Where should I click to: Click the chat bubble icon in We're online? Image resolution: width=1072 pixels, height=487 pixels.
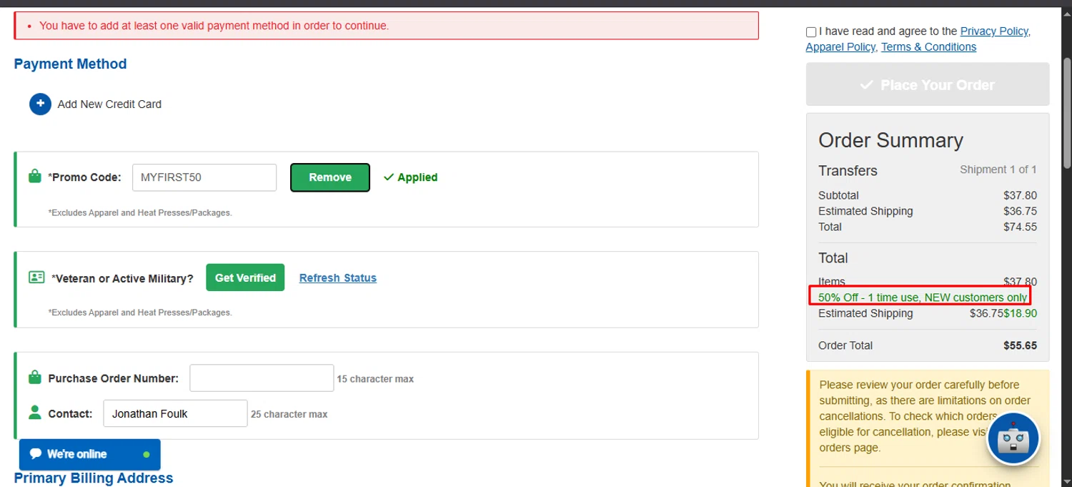(36, 454)
